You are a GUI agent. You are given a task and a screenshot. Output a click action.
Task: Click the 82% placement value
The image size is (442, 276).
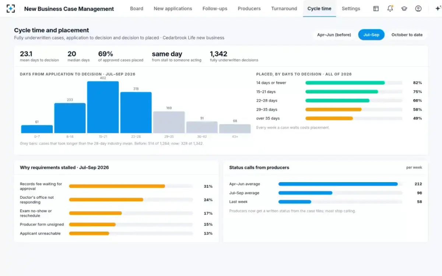pos(417,83)
